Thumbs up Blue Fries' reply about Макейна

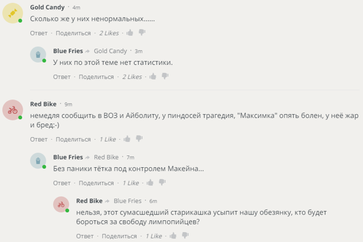pos(150,182)
